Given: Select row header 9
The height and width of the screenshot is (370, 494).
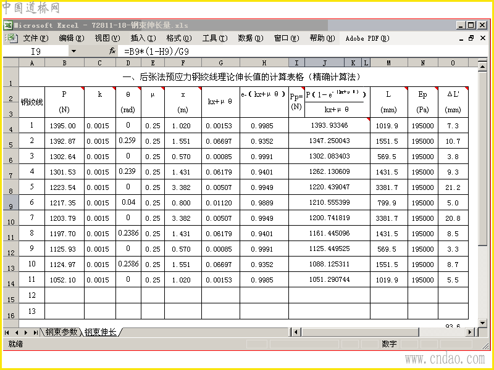Looking at the screenshot, I should [10, 203].
